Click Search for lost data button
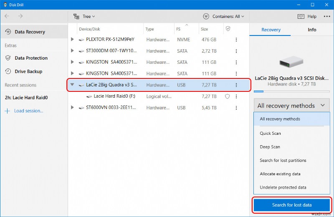Viewport: 334px width, 217px height. click(x=291, y=205)
